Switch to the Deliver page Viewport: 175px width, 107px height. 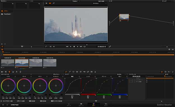[x=106, y=105]
